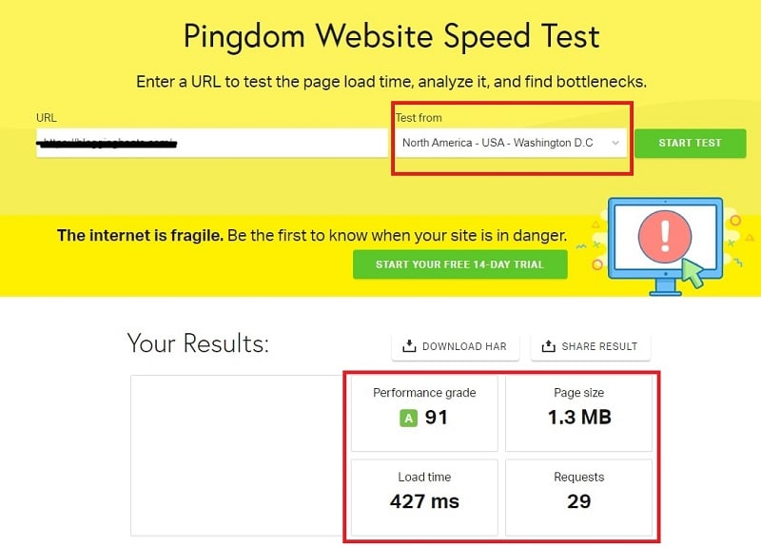Select the North America - USA - Washington D.C option text
761x547 pixels.
click(x=498, y=143)
